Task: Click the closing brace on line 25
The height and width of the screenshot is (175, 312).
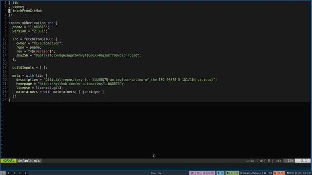Action: pos(9,100)
